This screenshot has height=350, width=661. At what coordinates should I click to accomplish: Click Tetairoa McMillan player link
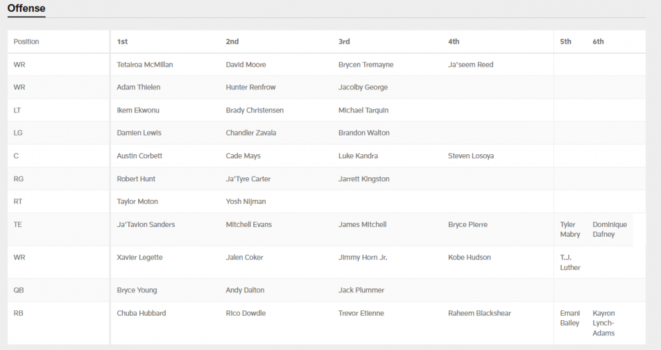click(x=145, y=65)
